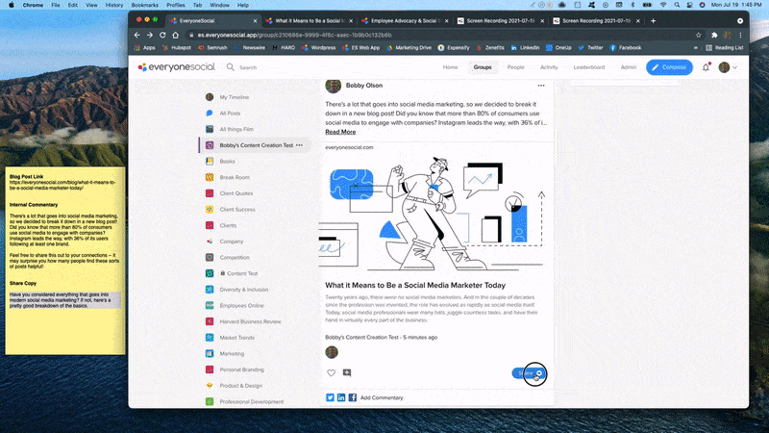Click the Twitter icon beside Add Commentary

(x=331, y=397)
